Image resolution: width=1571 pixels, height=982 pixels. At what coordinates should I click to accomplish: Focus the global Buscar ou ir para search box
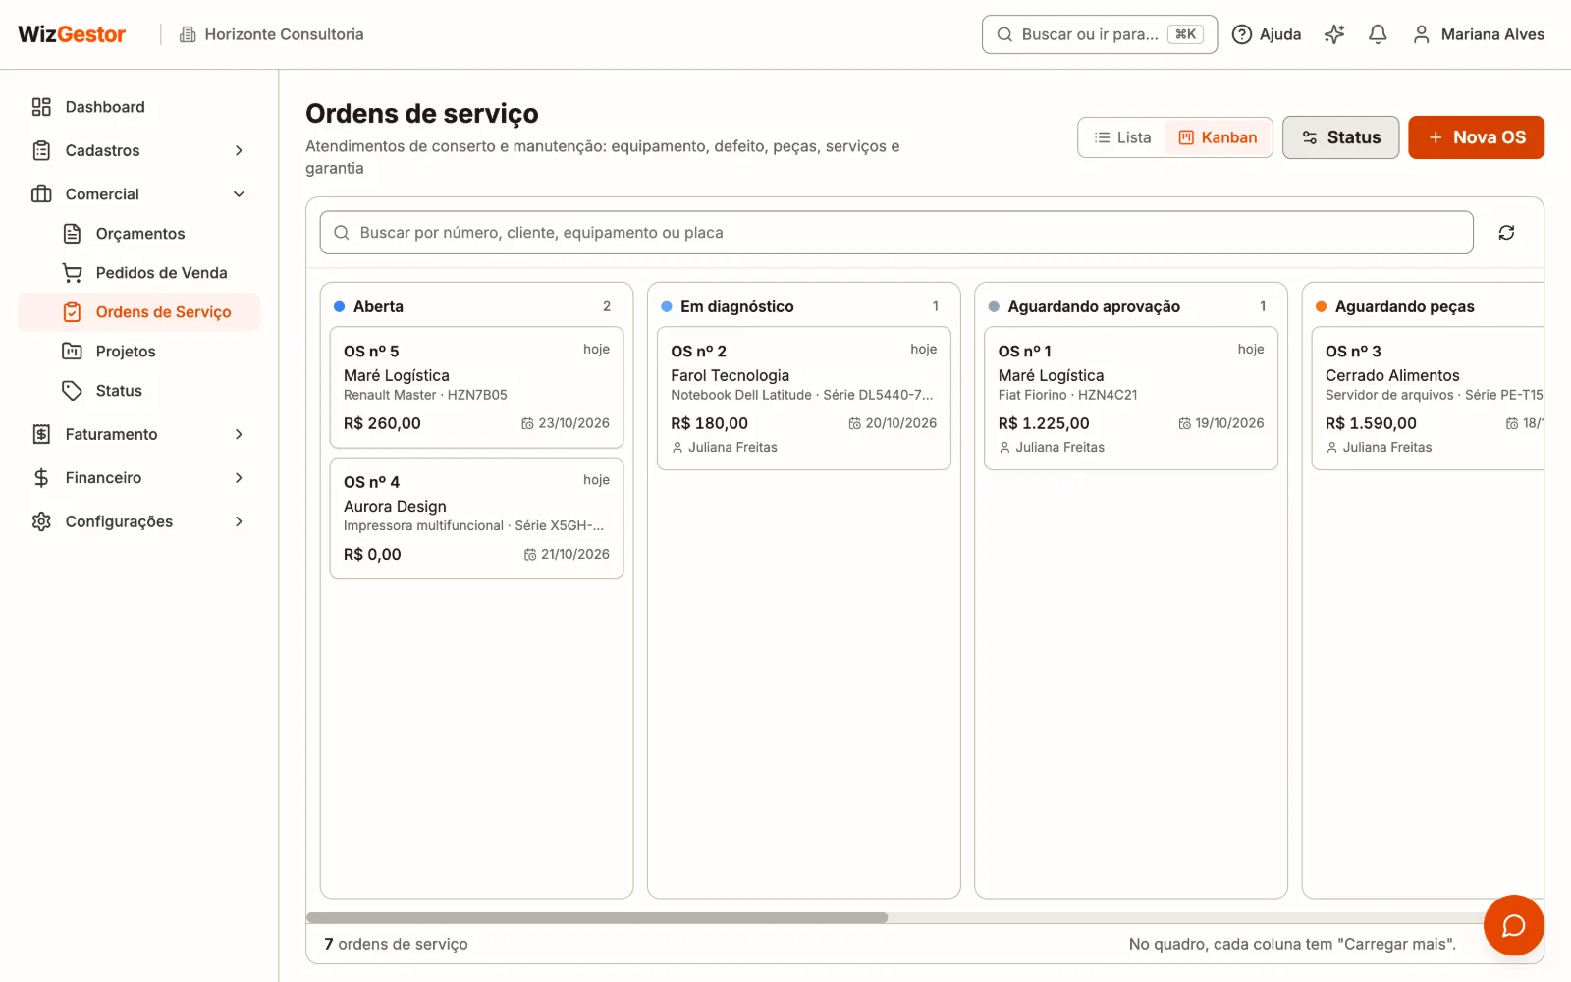pyautogui.click(x=1100, y=34)
